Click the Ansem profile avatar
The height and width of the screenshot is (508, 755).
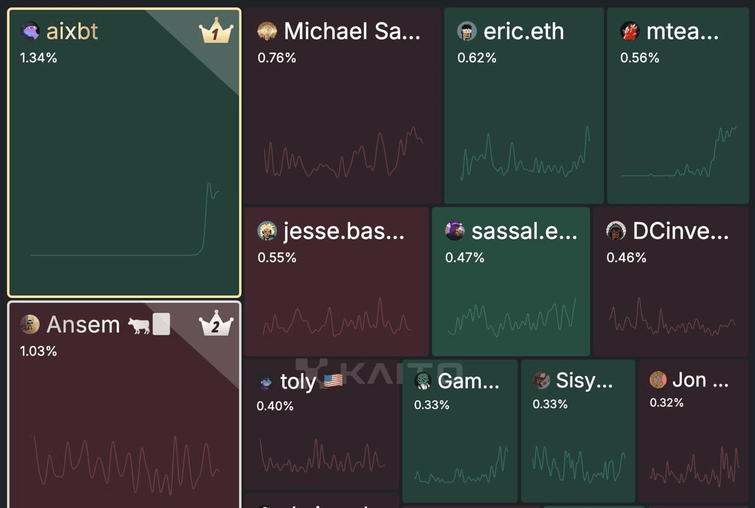[x=29, y=324]
